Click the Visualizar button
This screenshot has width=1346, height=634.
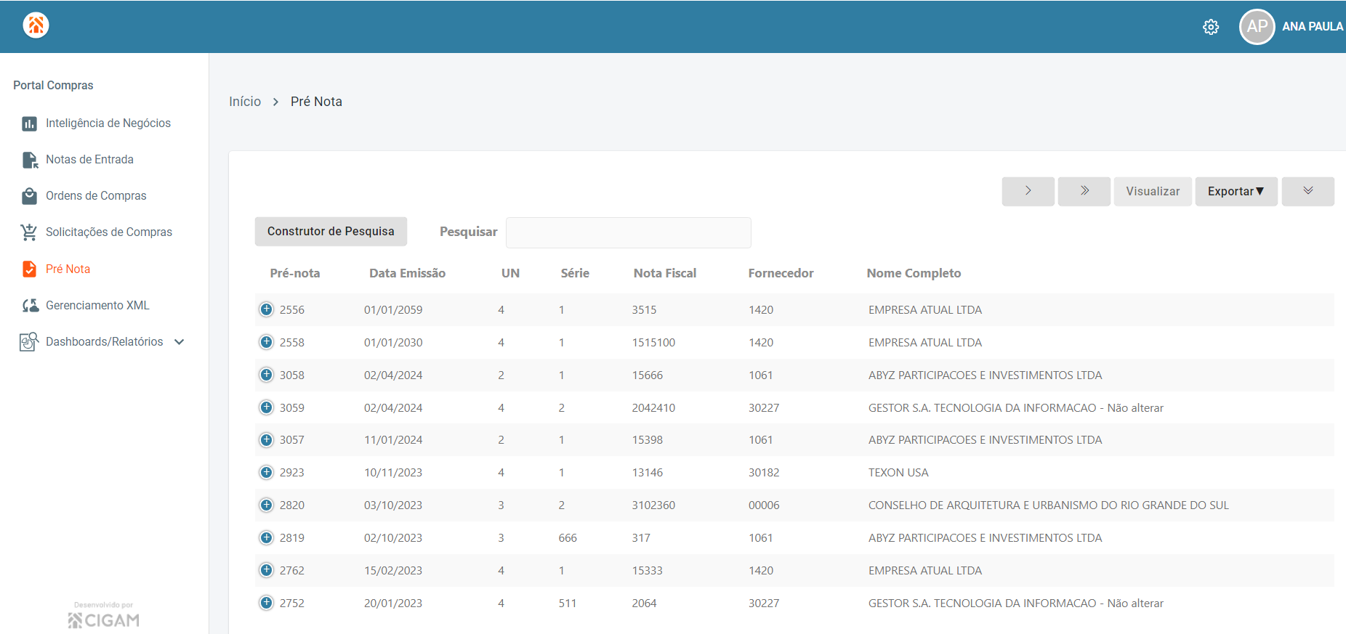[1153, 192]
